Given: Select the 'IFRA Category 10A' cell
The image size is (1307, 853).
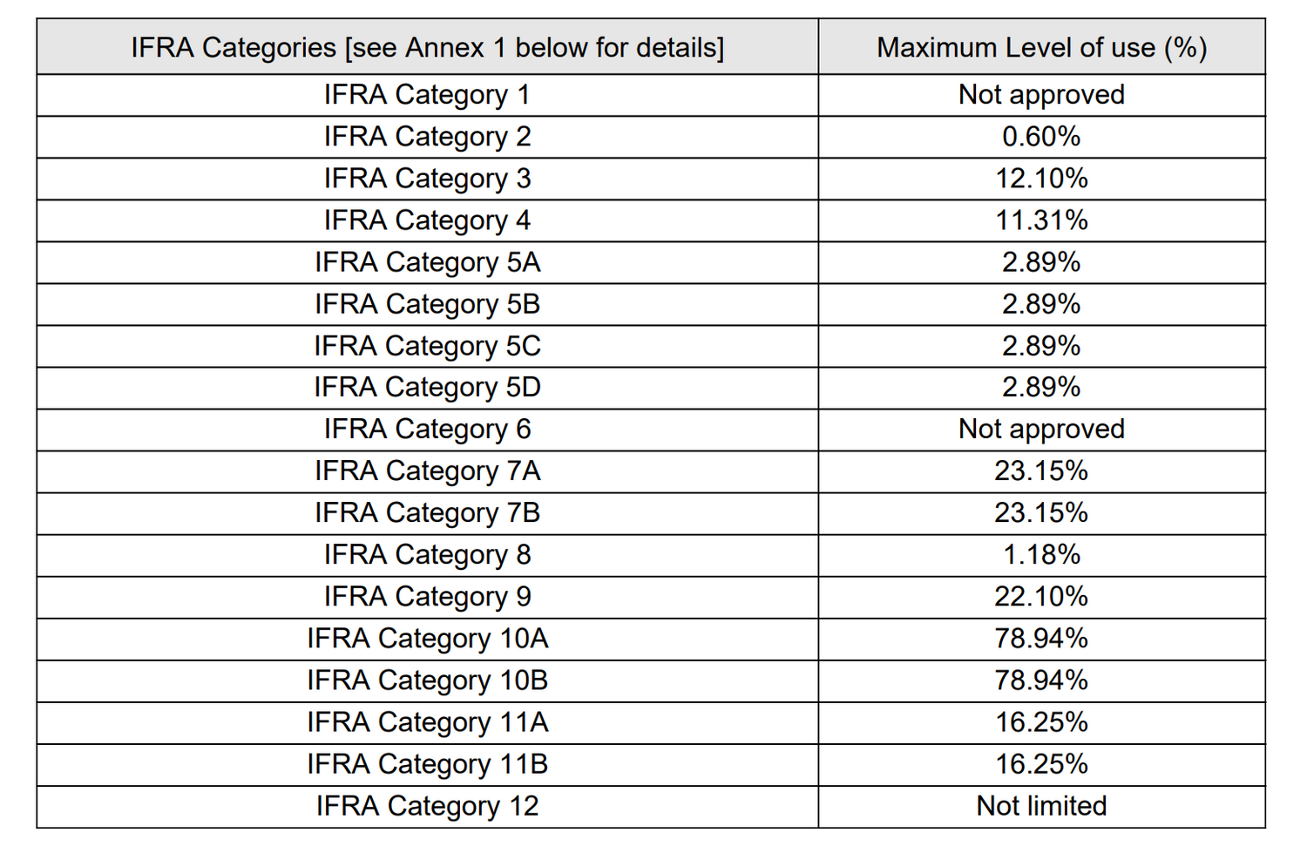Looking at the screenshot, I should pyautogui.click(x=427, y=638).
